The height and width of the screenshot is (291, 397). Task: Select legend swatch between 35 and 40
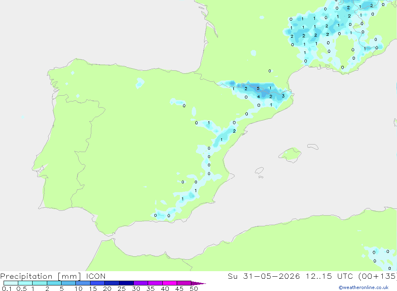point(155,283)
